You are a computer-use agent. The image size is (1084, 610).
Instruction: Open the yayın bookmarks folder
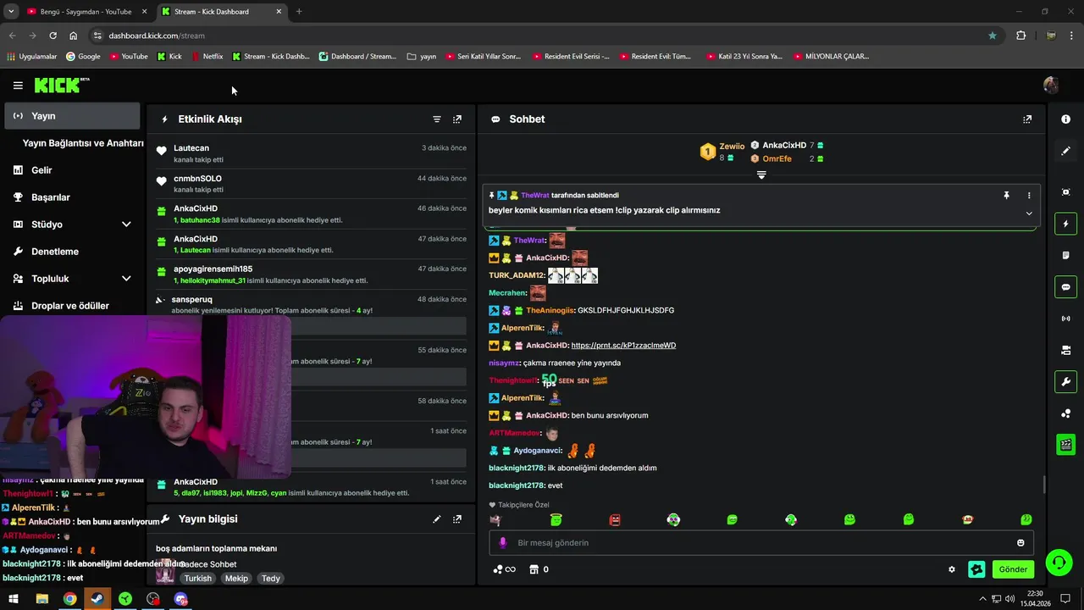click(422, 57)
